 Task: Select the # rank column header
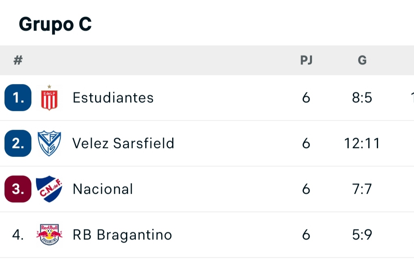tap(18, 60)
